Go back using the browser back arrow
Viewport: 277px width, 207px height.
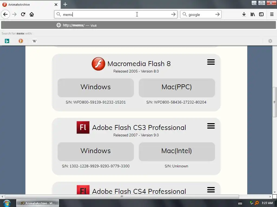[x=5, y=14]
